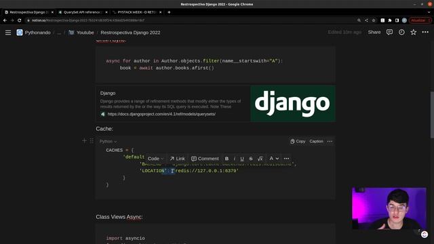Image resolution: width=434 pixels, height=244 pixels.
Task: Click the round help icon bottom right
Action: pos(425,235)
